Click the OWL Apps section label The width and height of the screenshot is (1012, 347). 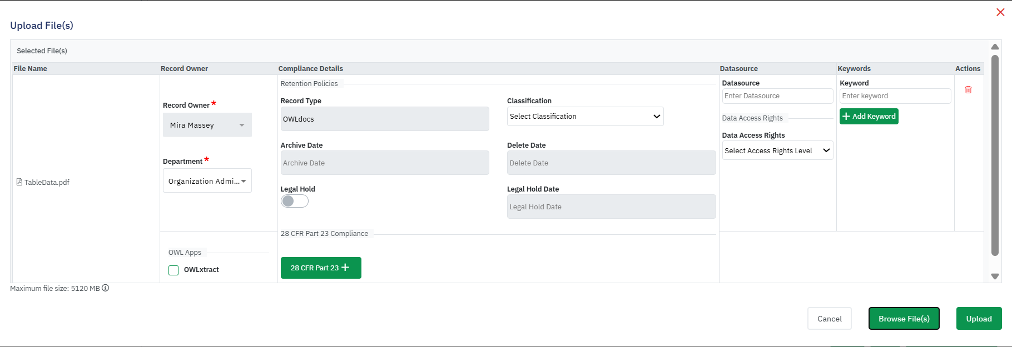[x=185, y=253]
